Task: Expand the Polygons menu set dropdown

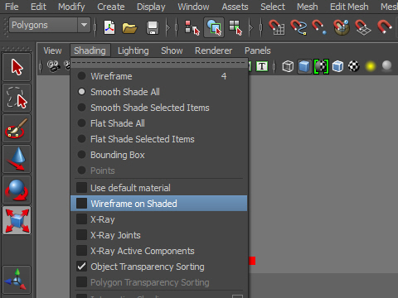Action: [x=84, y=25]
